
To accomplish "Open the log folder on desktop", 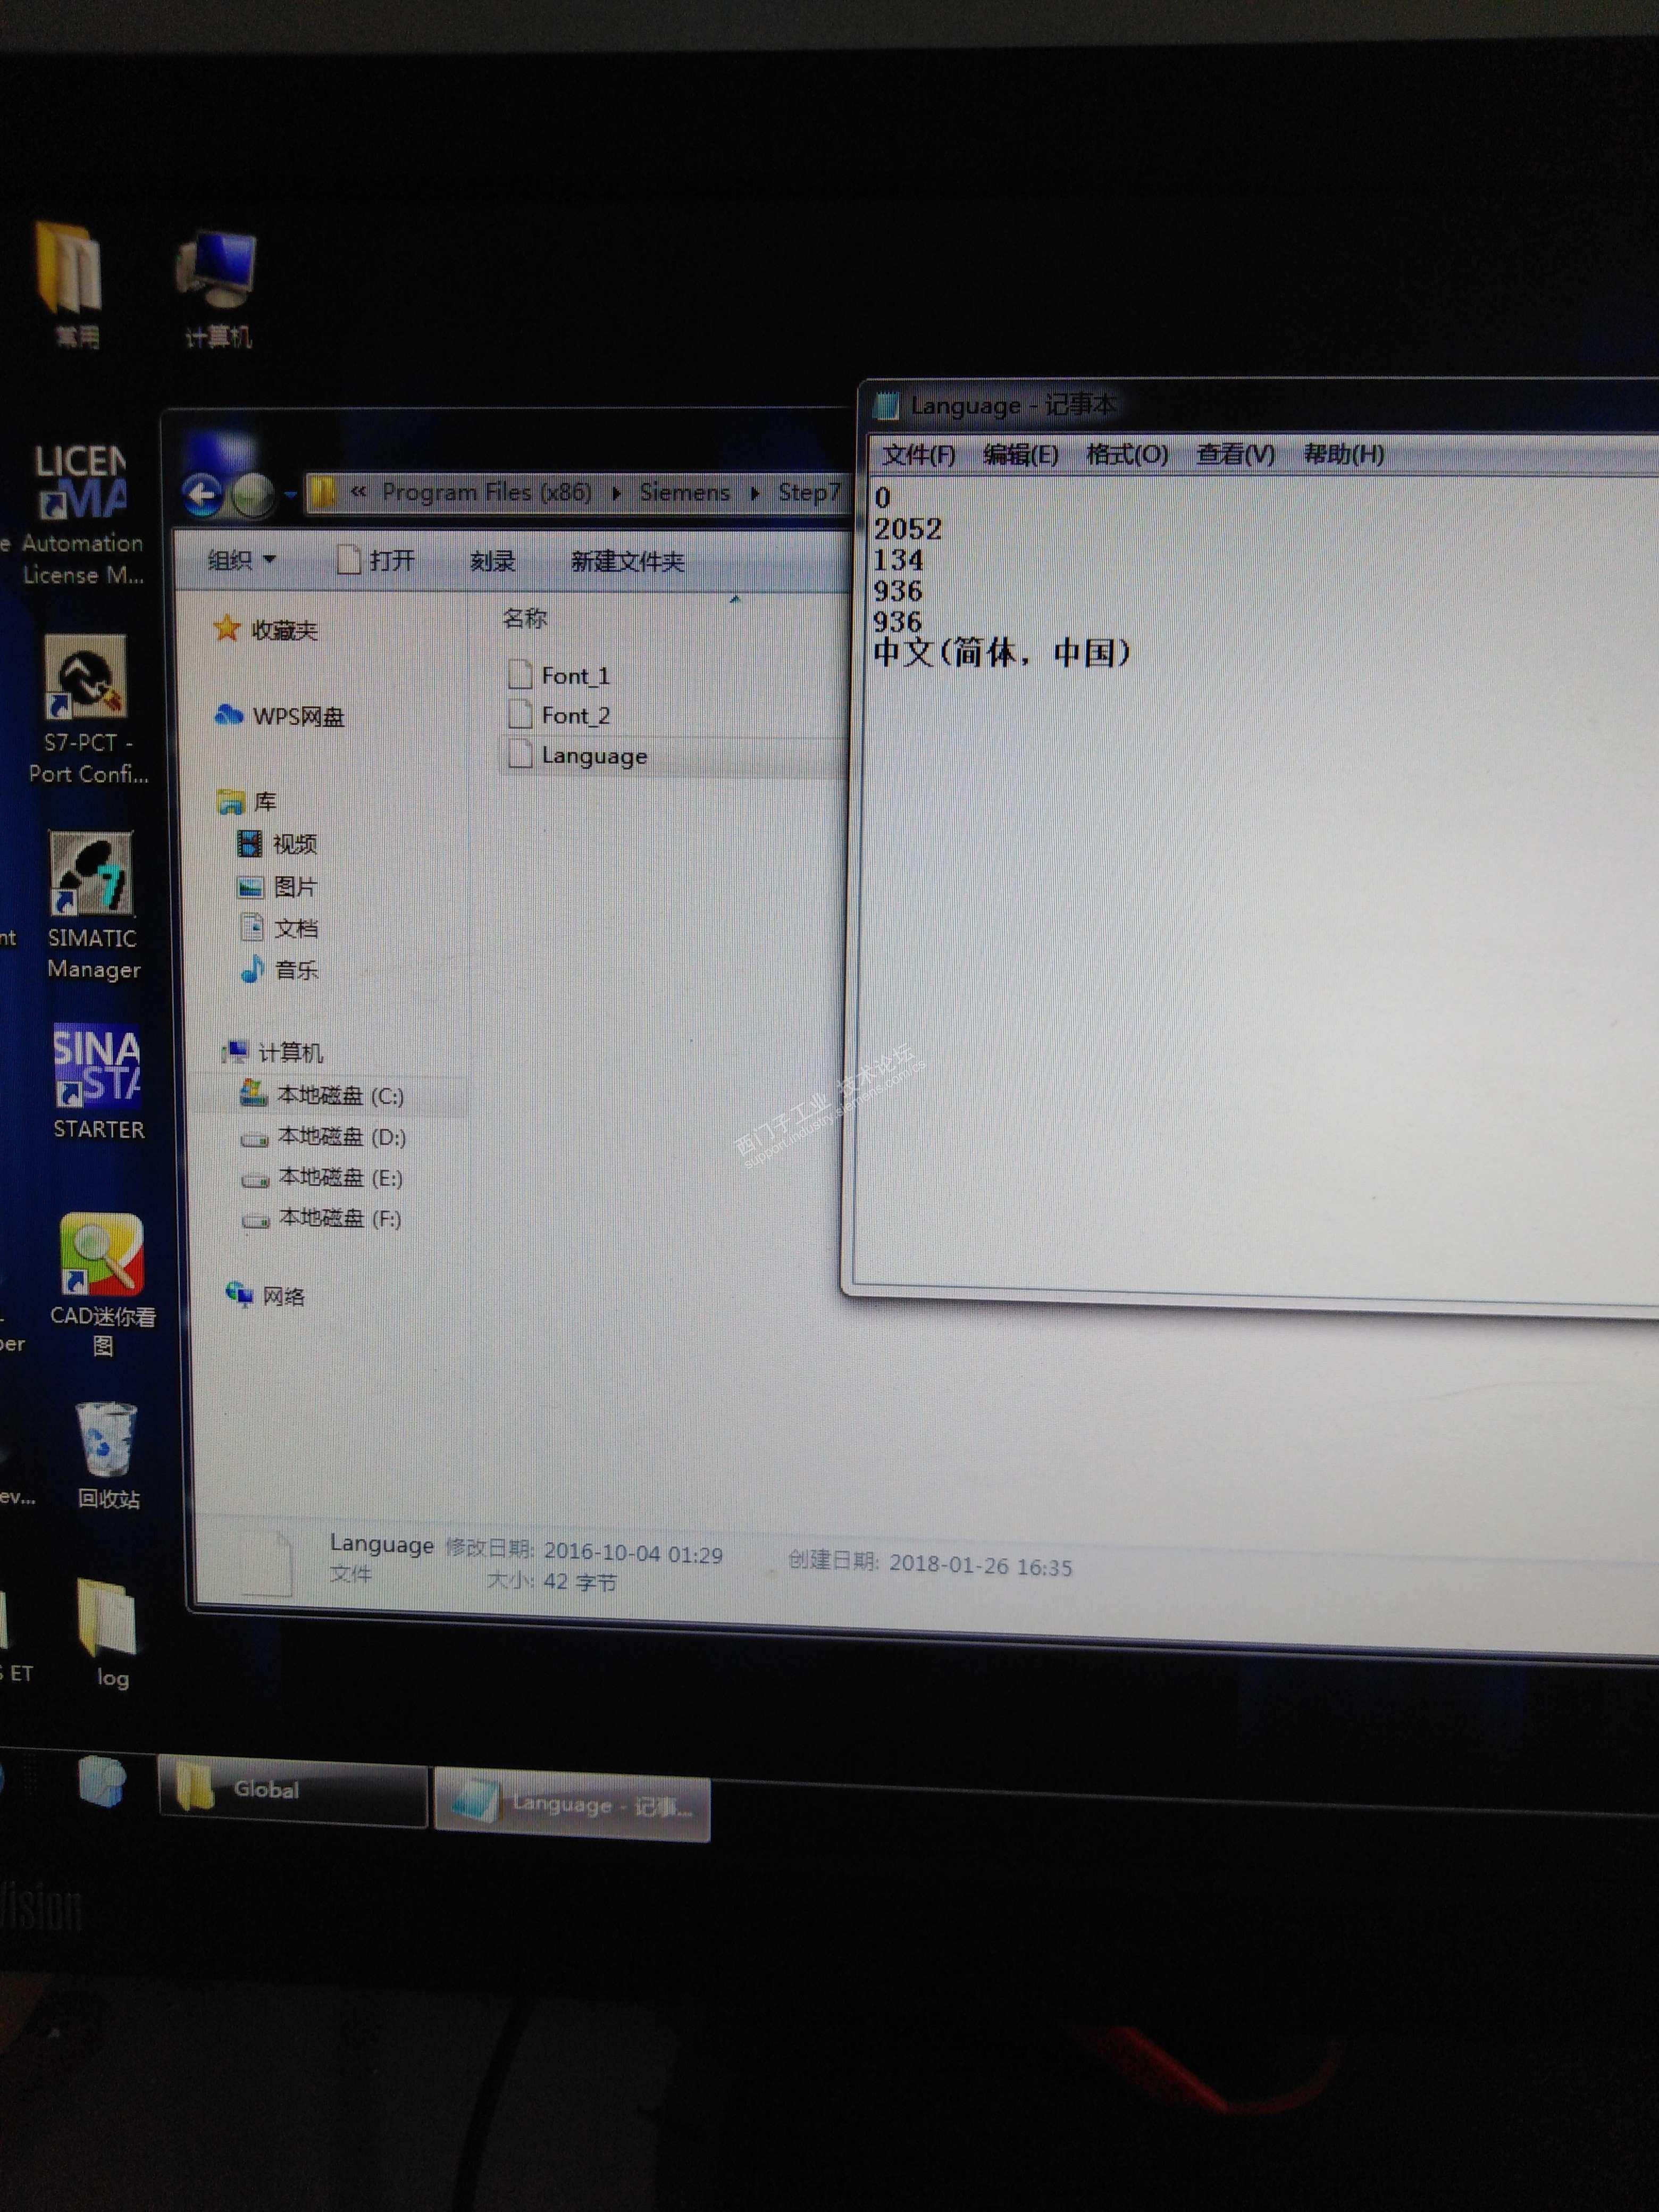I will click(x=108, y=1620).
